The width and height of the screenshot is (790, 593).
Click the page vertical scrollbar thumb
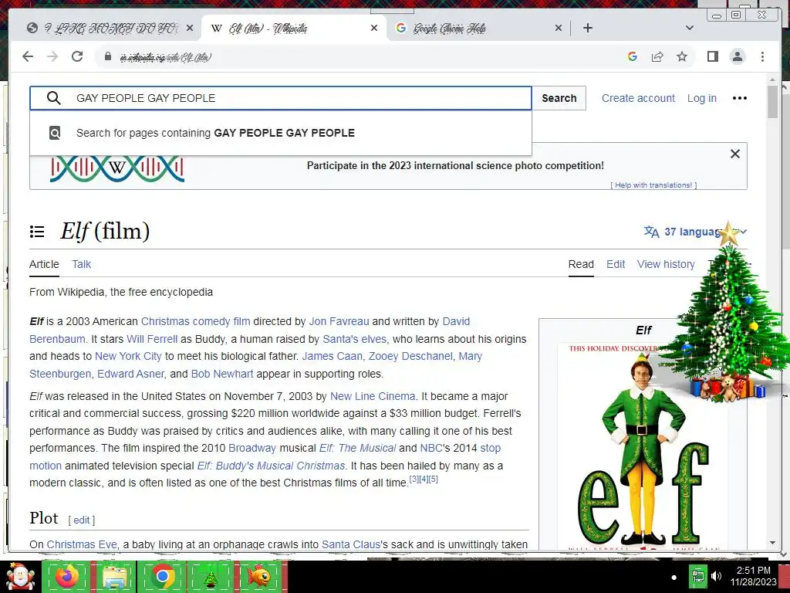pos(773,102)
